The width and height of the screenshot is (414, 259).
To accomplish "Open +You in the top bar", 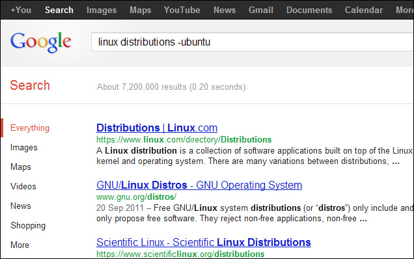I will pyautogui.click(x=21, y=10).
